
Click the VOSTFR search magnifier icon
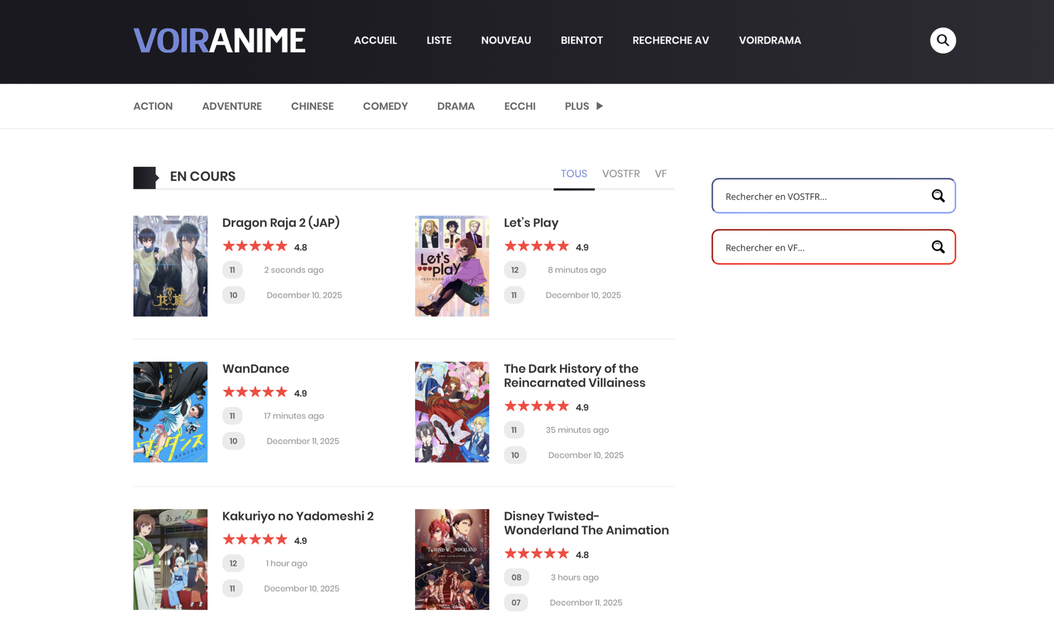pos(938,196)
